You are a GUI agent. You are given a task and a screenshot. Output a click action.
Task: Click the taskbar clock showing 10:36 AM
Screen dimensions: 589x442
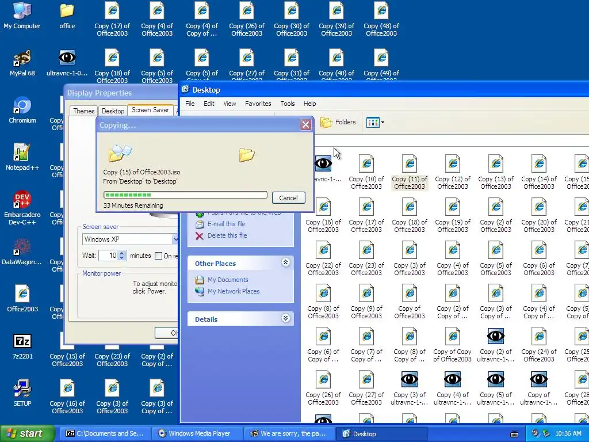pyautogui.click(x=568, y=434)
